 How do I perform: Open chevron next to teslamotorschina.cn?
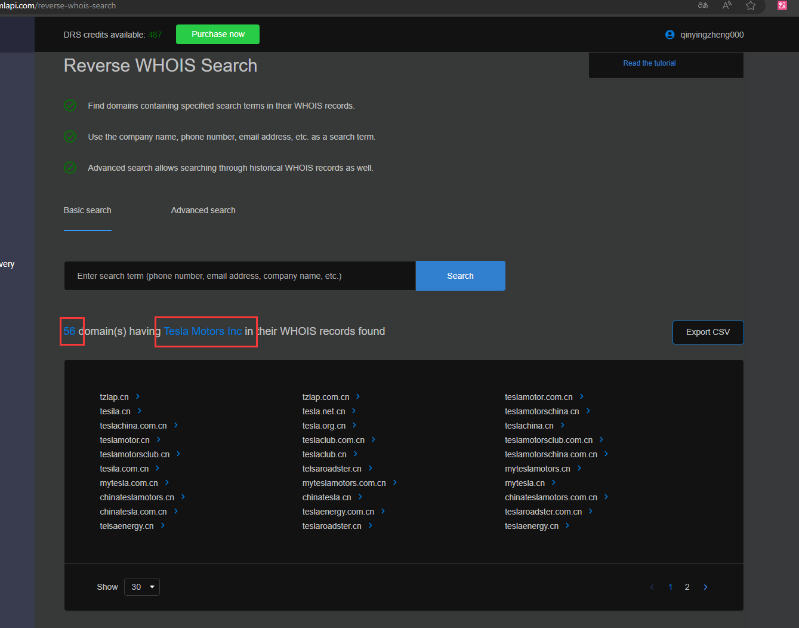click(x=588, y=411)
